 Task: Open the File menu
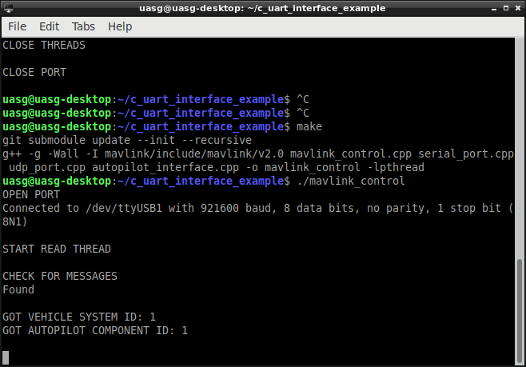(17, 26)
